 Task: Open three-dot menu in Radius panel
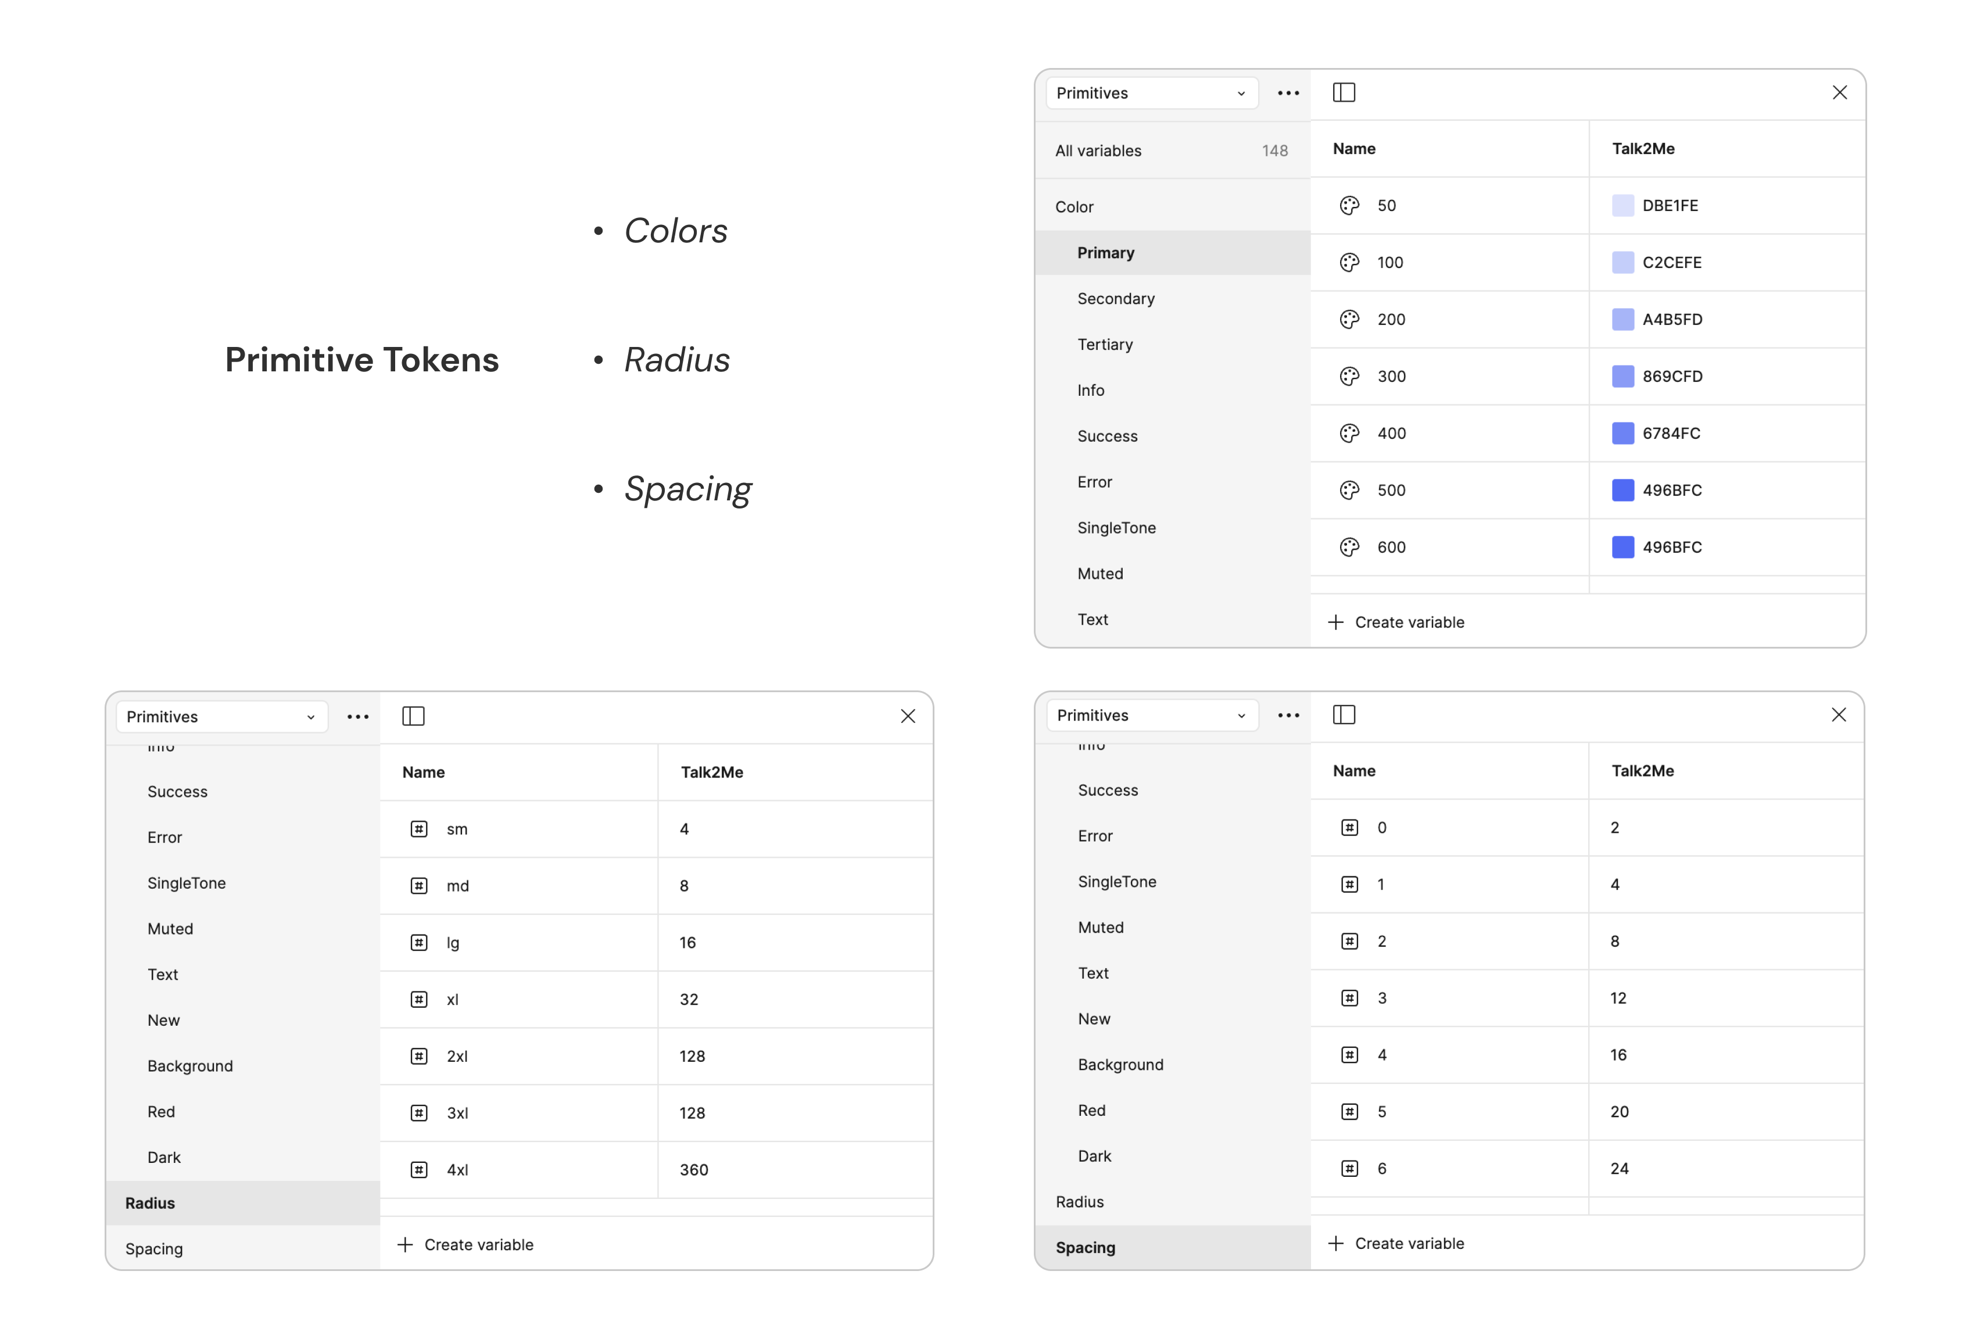point(358,717)
